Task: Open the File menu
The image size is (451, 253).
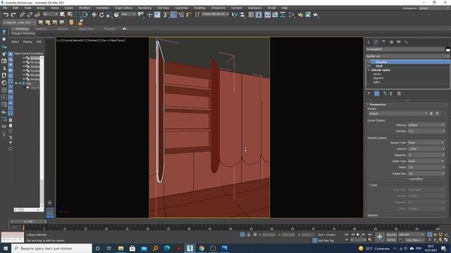Action: 5,8
